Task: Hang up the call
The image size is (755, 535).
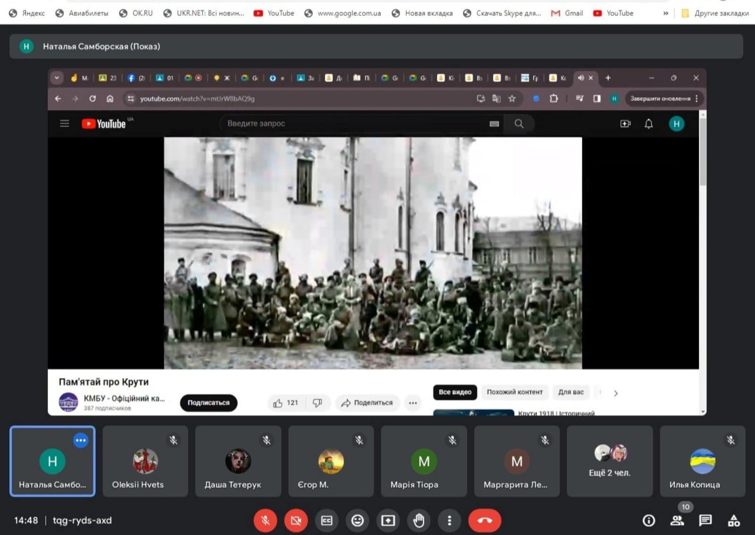Action: coord(485,520)
